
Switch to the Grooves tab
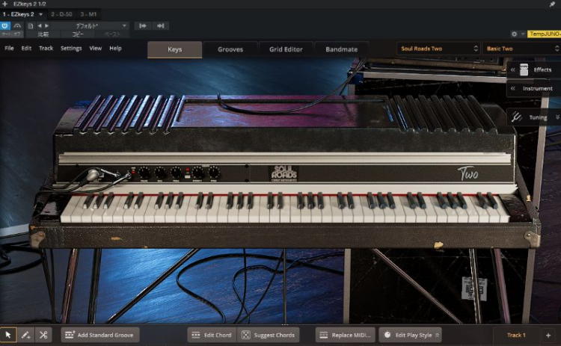[230, 49]
